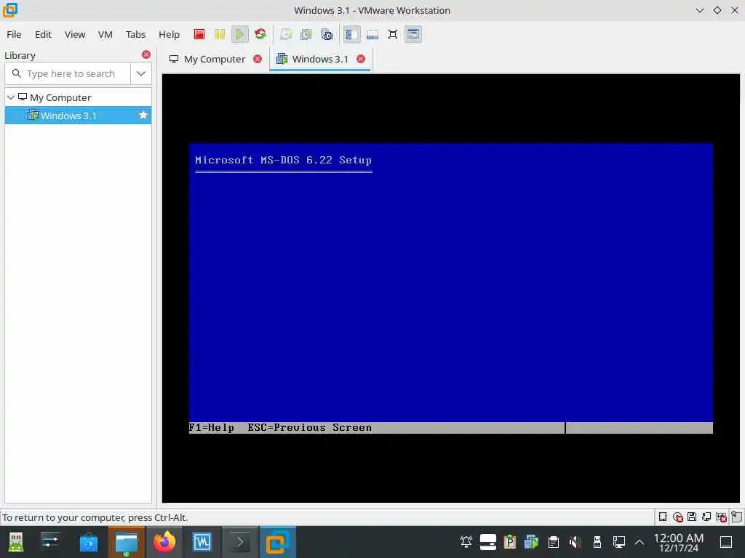This screenshot has width=745, height=558.
Task: Power off the VM with red stop icon
Action: coord(199,34)
